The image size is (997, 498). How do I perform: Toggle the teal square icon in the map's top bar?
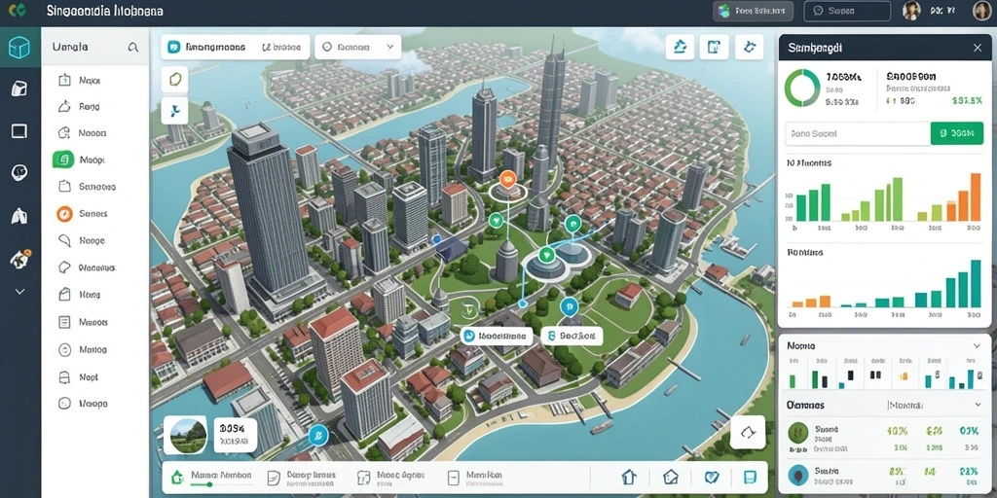click(173, 47)
